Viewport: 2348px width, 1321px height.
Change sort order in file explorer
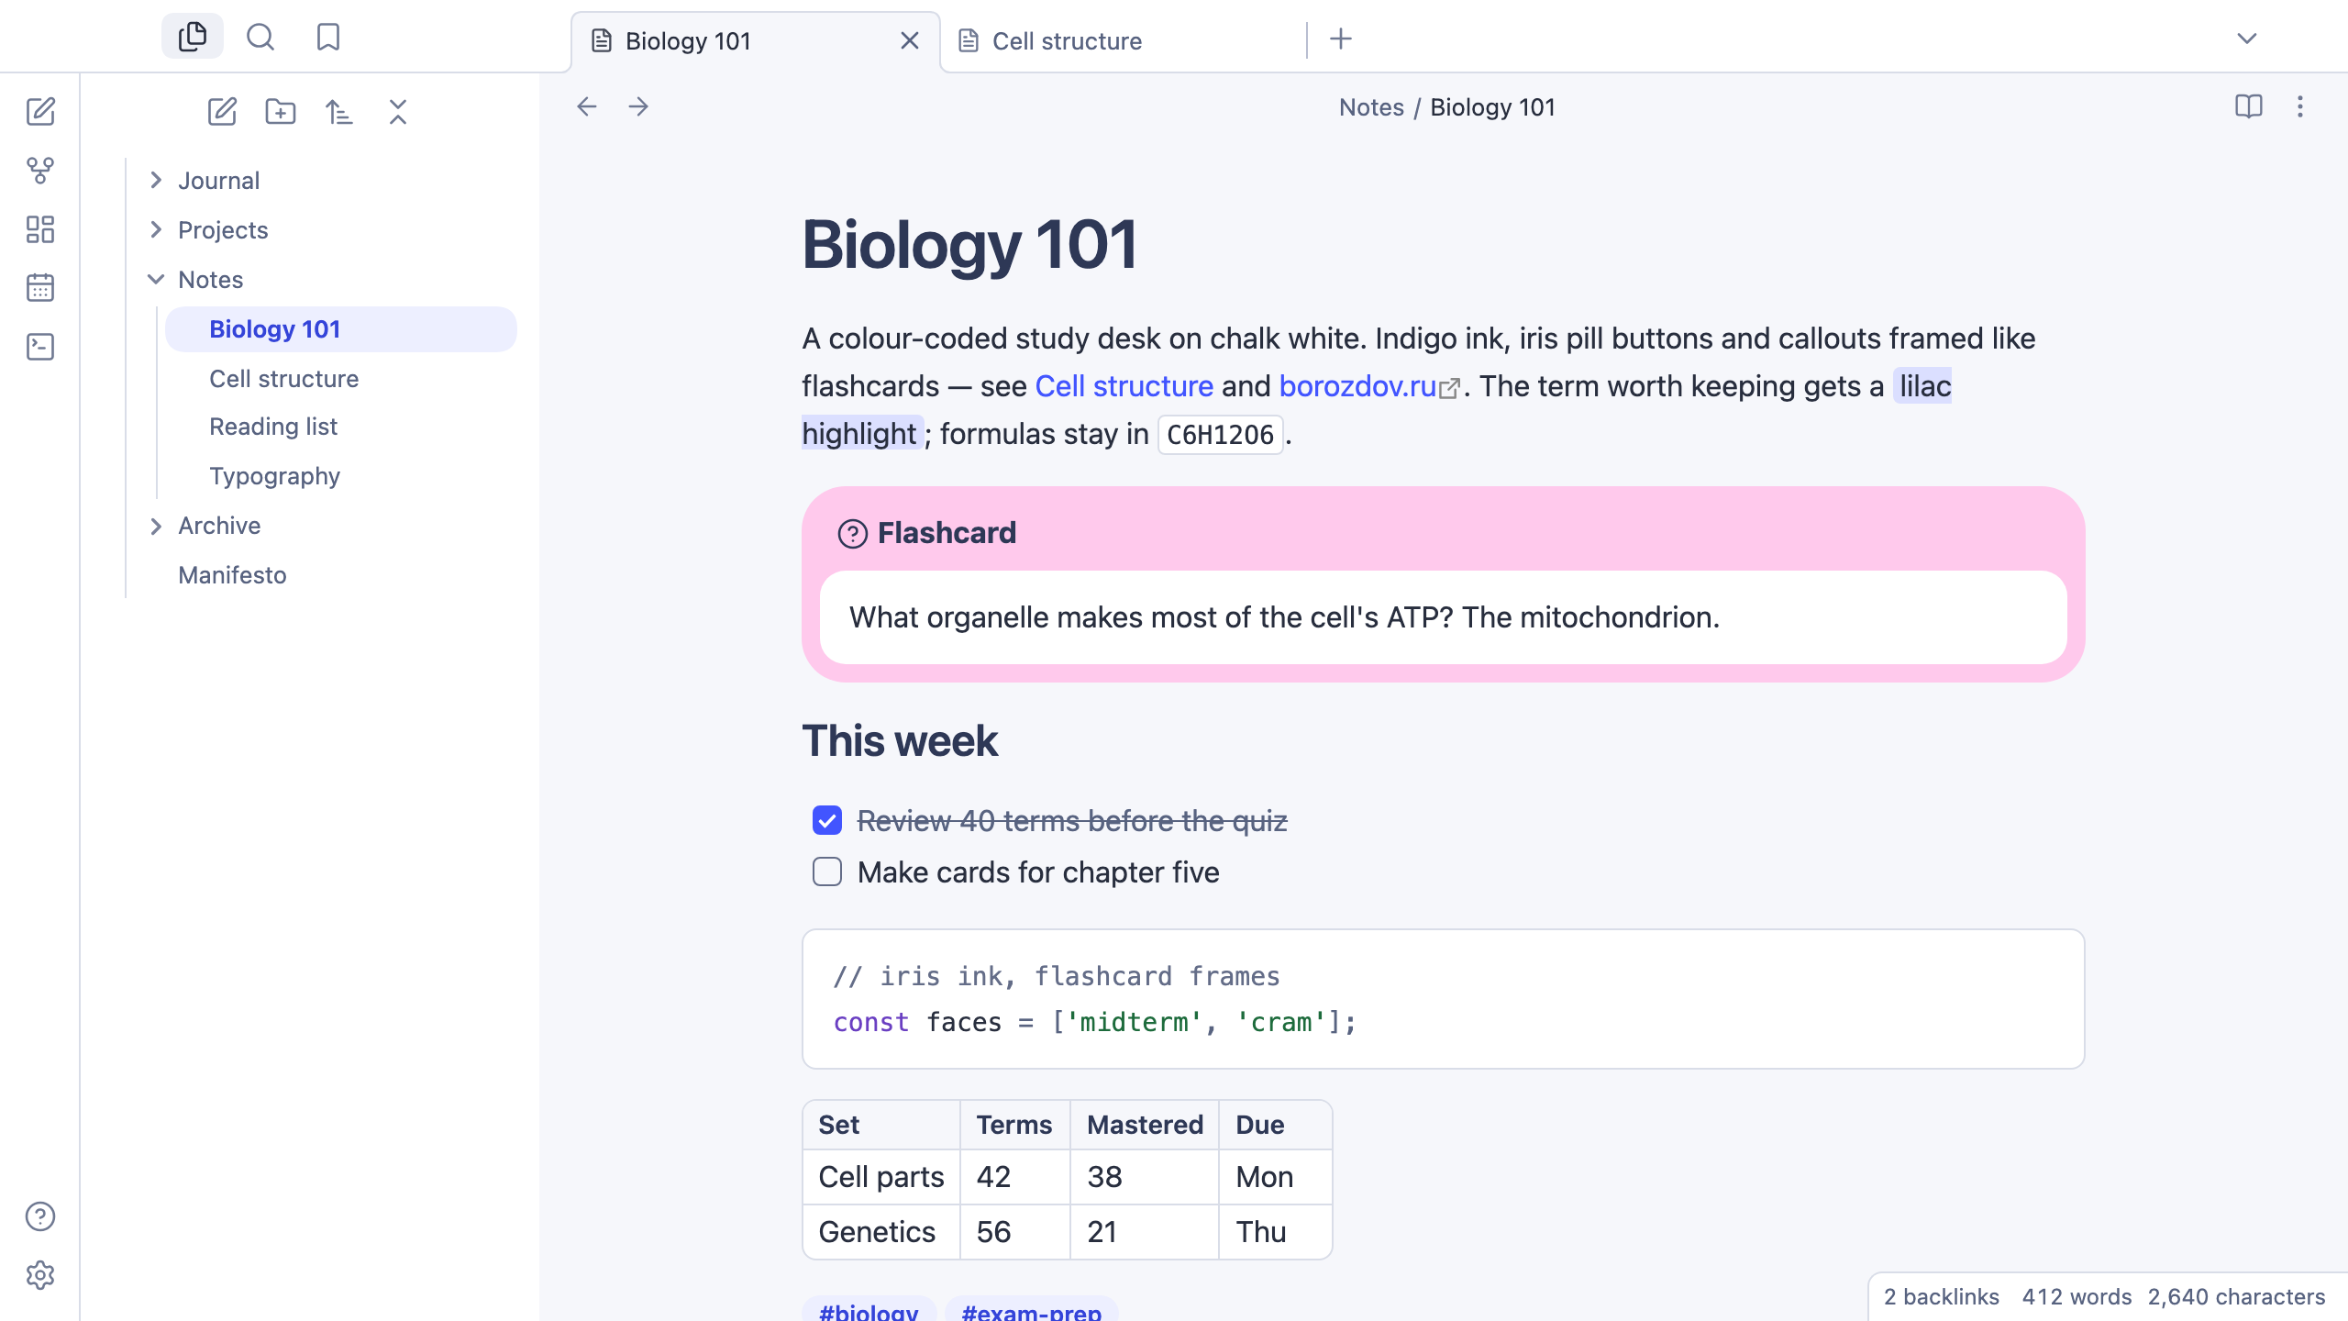pyautogui.click(x=339, y=112)
